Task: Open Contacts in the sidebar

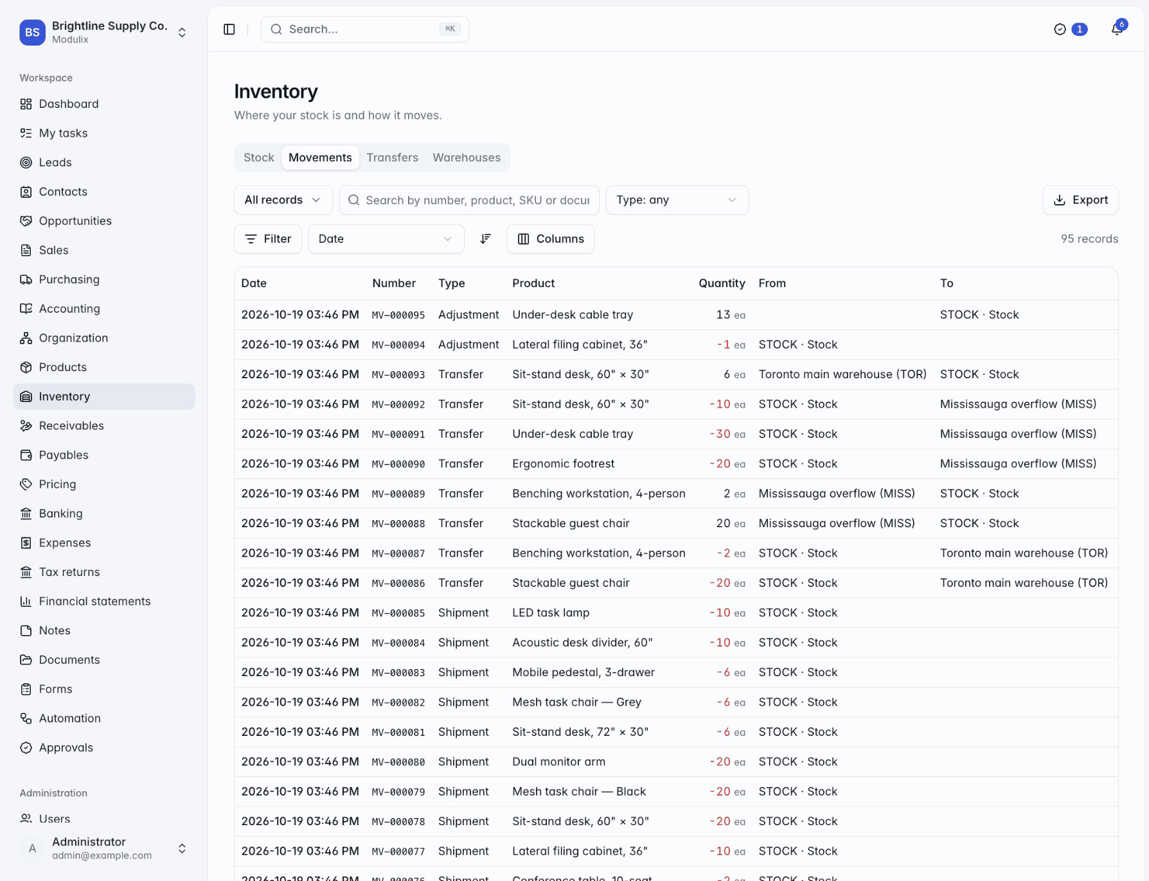Action: click(104, 191)
